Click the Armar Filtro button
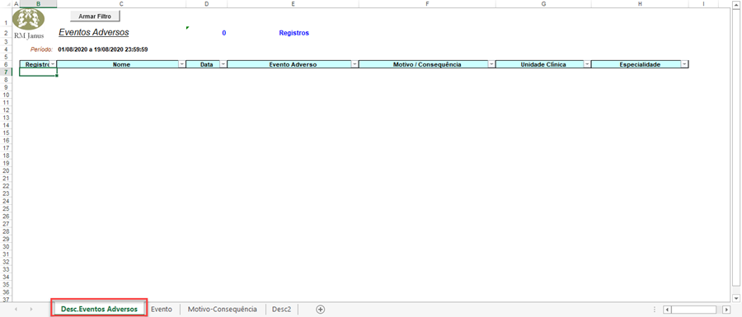 (95, 16)
